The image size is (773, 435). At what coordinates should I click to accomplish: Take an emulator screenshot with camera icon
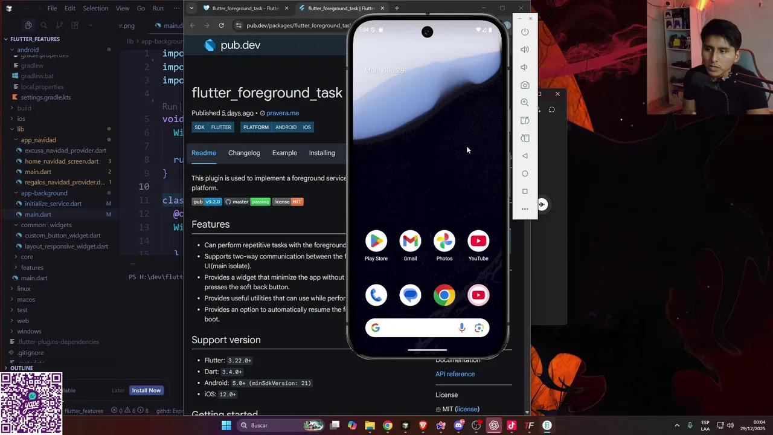tap(525, 85)
